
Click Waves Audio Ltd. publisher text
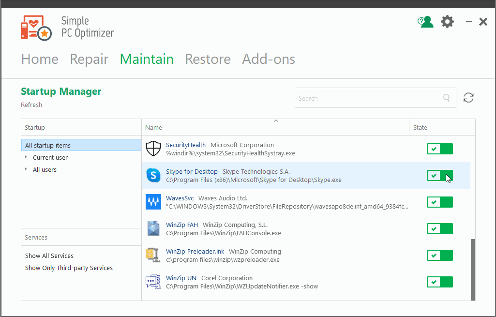tap(223, 198)
